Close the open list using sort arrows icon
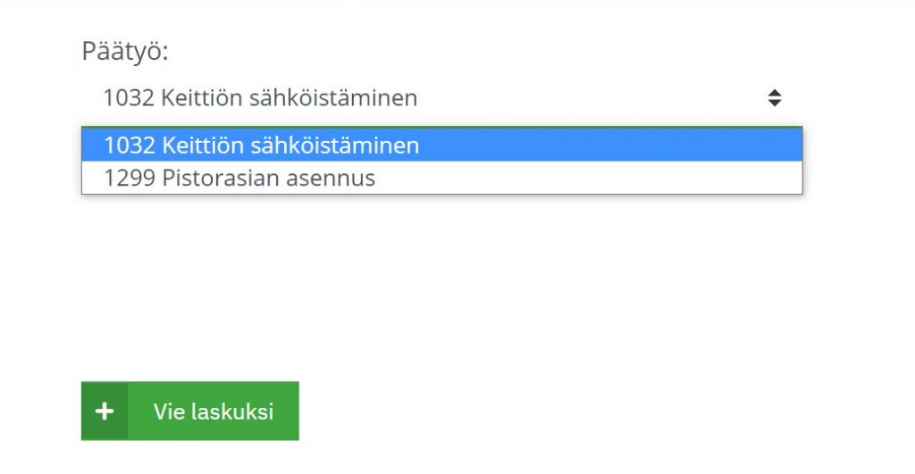The width and height of the screenshot is (915, 474). click(x=775, y=98)
